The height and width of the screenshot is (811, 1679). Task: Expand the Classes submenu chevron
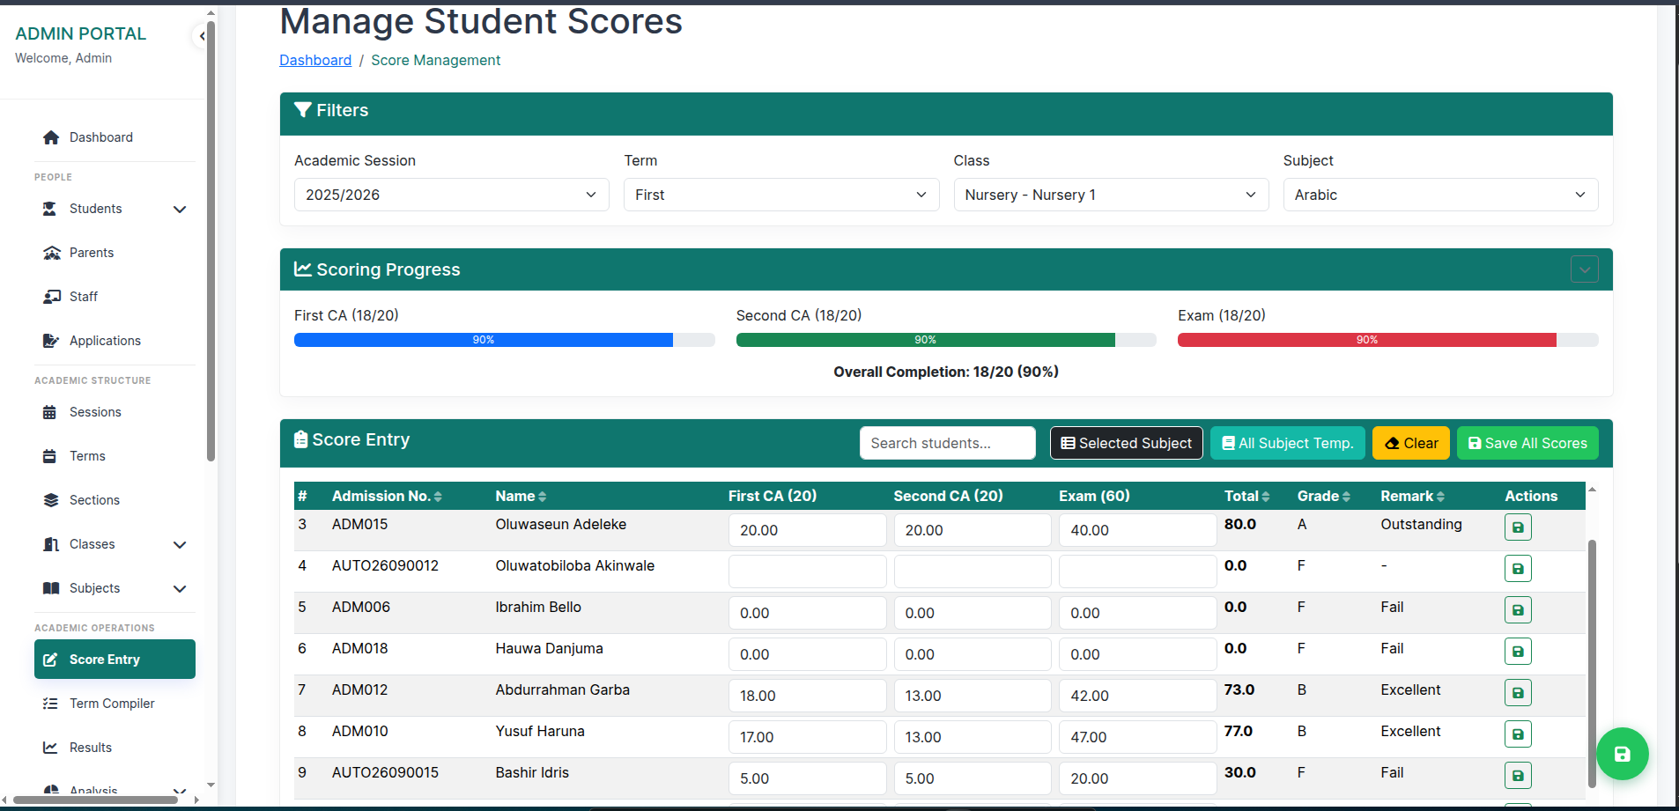(x=180, y=545)
